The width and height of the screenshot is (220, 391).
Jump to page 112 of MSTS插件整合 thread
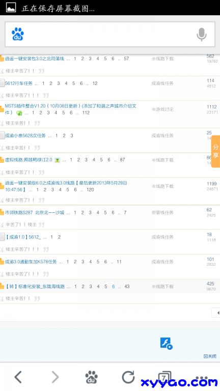click(86, 113)
